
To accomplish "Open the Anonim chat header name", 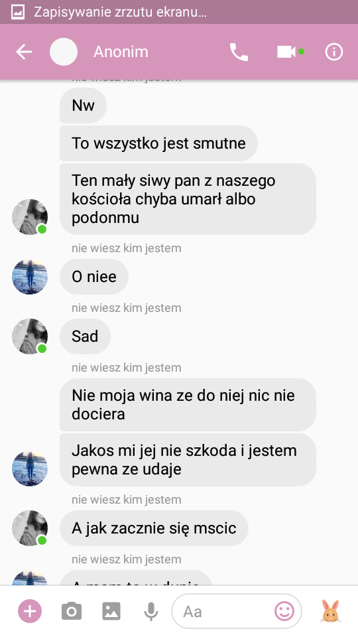I will (x=121, y=52).
